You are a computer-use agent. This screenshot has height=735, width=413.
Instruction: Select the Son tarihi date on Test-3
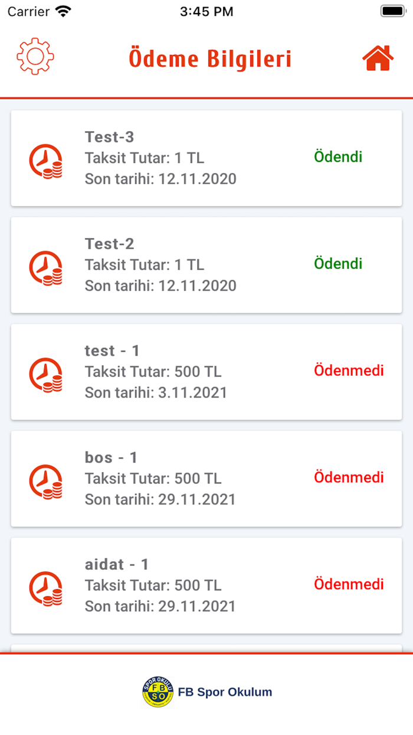160,178
